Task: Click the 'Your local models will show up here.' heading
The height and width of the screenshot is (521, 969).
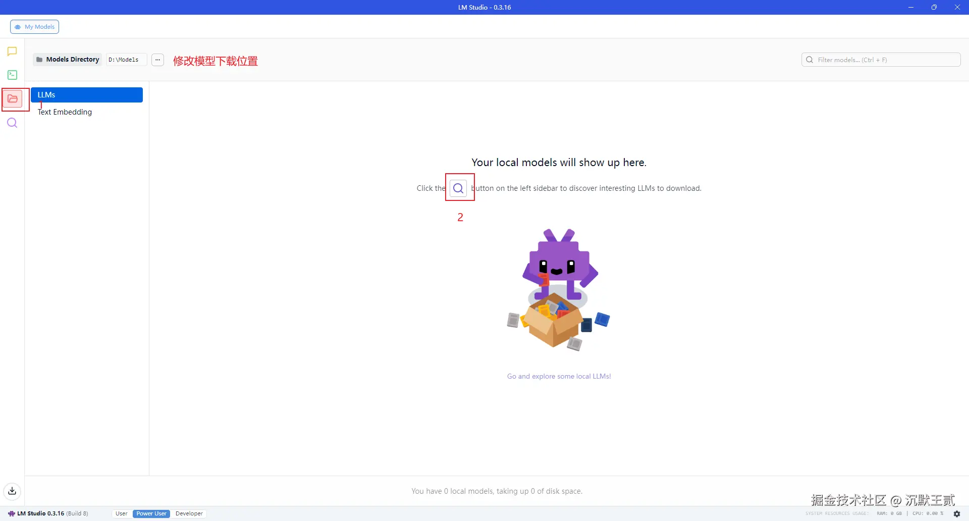Action: [x=559, y=163]
